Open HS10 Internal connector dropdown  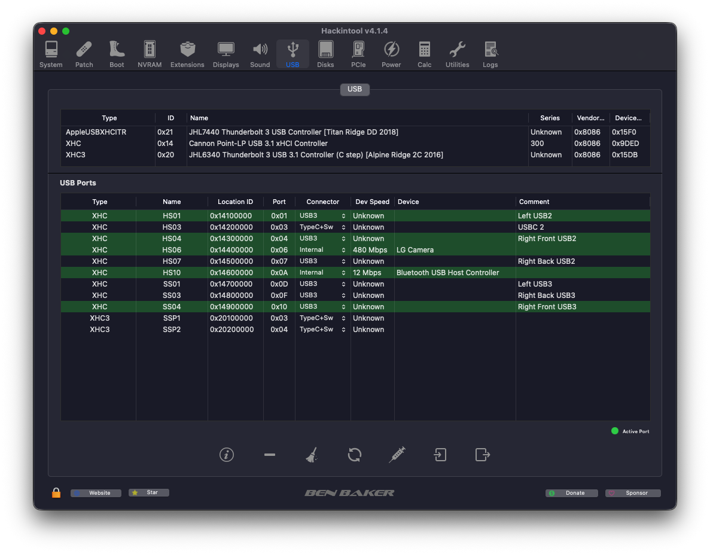[323, 272]
